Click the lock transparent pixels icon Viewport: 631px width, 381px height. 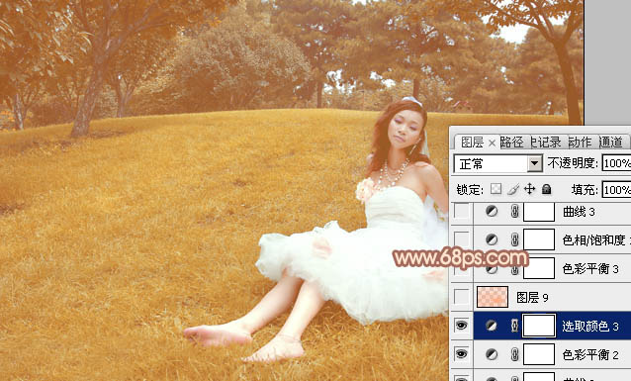pyautogui.click(x=496, y=189)
